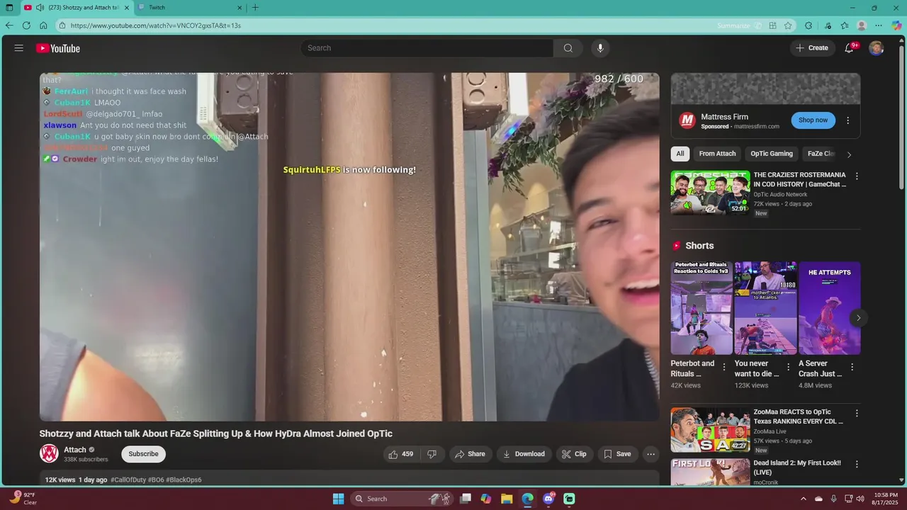Click the browser address bar URL

tap(155, 25)
